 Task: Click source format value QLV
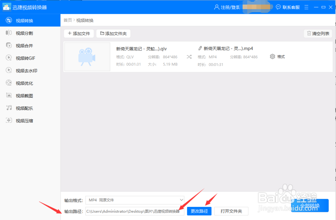(x=130, y=57)
